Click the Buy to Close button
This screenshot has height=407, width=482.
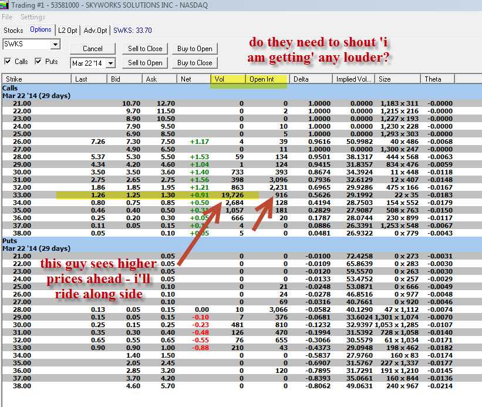[195, 63]
